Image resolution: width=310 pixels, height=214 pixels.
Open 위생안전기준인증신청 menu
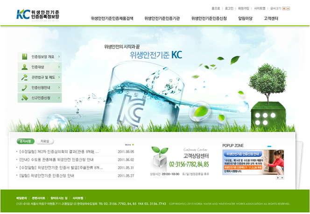(209, 19)
